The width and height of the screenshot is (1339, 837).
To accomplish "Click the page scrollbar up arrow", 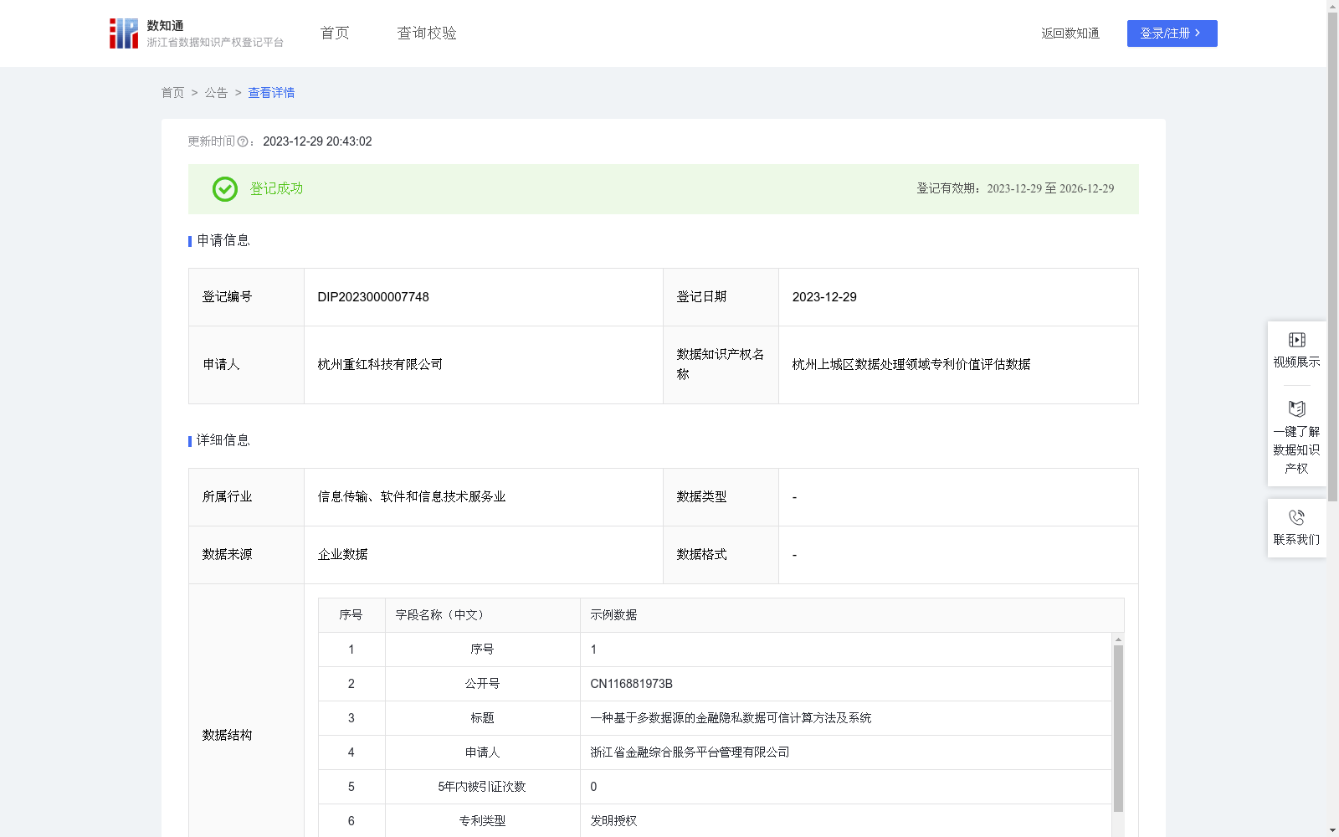I will (x=1332, y=6).
